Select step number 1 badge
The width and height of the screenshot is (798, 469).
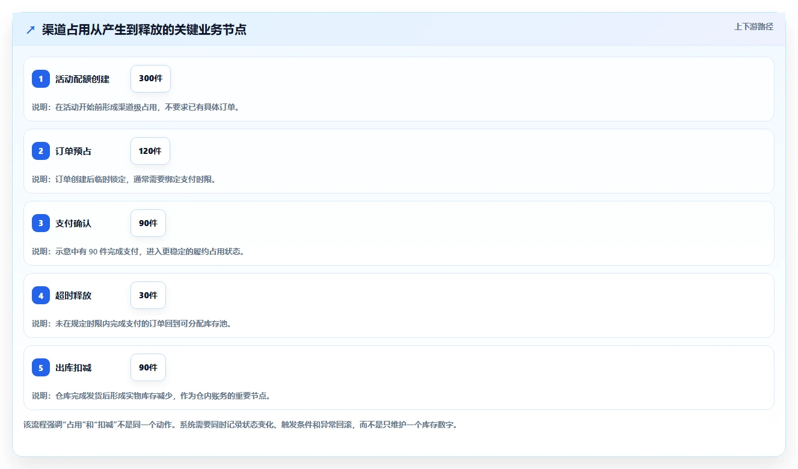pyautogui.click(x=41, y=79)
